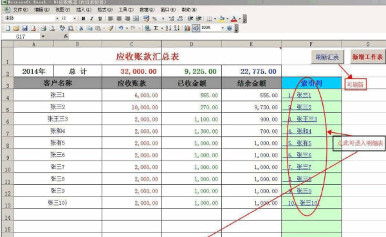Click the 刷新汇表 button
Viewport: 386px width, 237px height.
point(327,57)
